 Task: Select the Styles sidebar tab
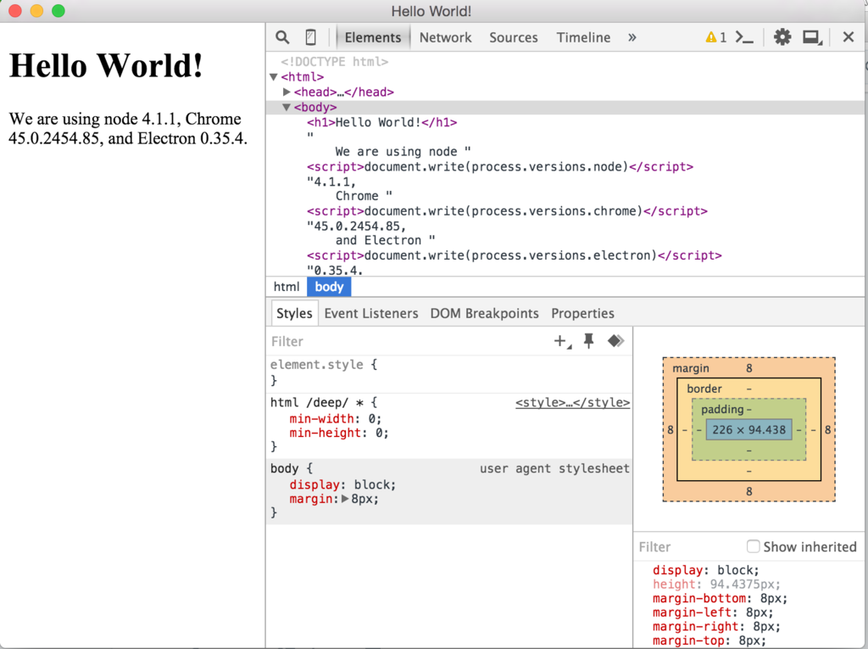[x=294, y=313]
